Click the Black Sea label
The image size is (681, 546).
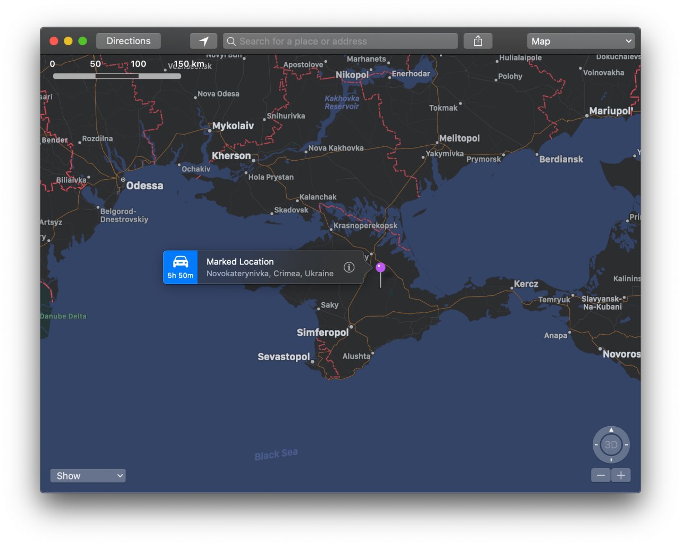(x=276, y=454)
